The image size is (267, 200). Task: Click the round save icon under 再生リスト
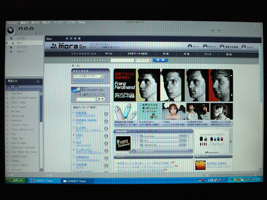pyautogui.click(x=9, y=88)
